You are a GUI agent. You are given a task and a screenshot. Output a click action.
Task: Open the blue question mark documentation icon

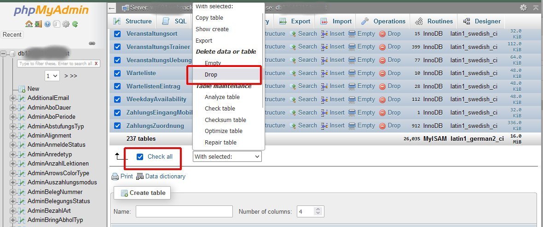pyautogui.click(x=47, y=24)
